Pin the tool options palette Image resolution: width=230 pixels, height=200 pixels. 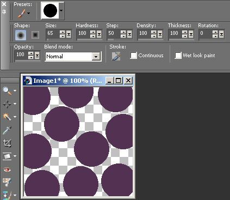(4, 12)
